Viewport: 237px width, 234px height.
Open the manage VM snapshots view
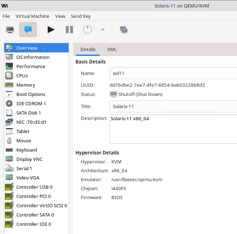[123, 30]
